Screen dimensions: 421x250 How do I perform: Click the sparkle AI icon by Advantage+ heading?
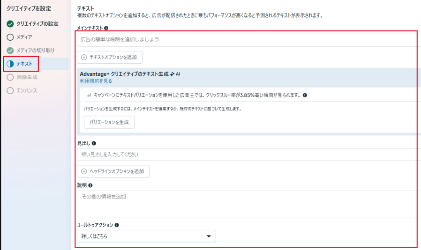(173, 74)
